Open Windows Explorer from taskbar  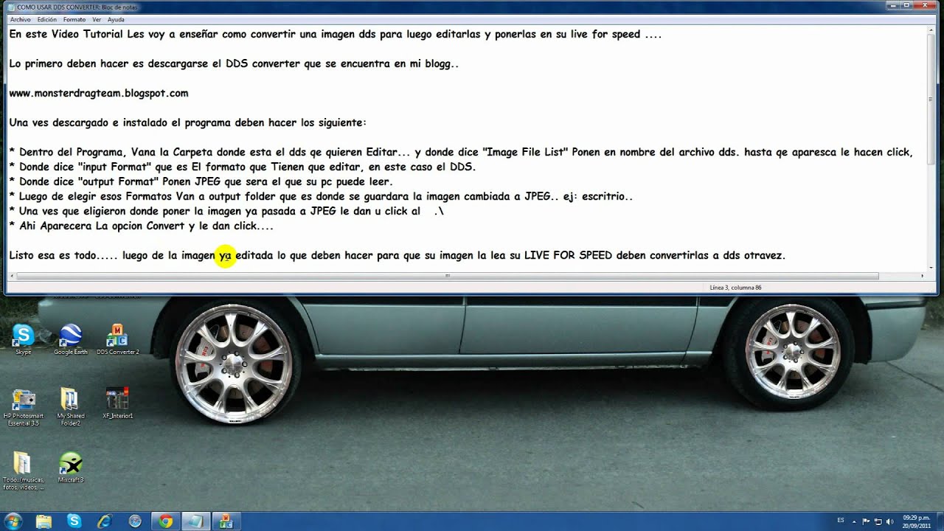point(44,521)
